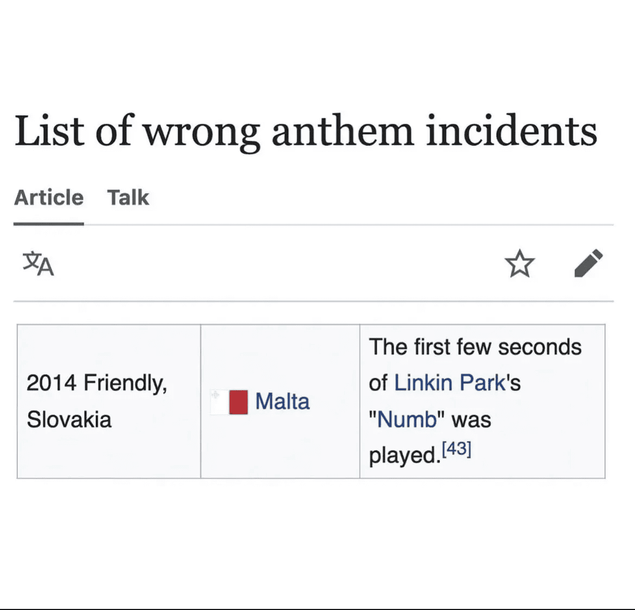Click "The first few seconds" text line
This screenshot has width=635, height=610.
[x=475, y=347]
